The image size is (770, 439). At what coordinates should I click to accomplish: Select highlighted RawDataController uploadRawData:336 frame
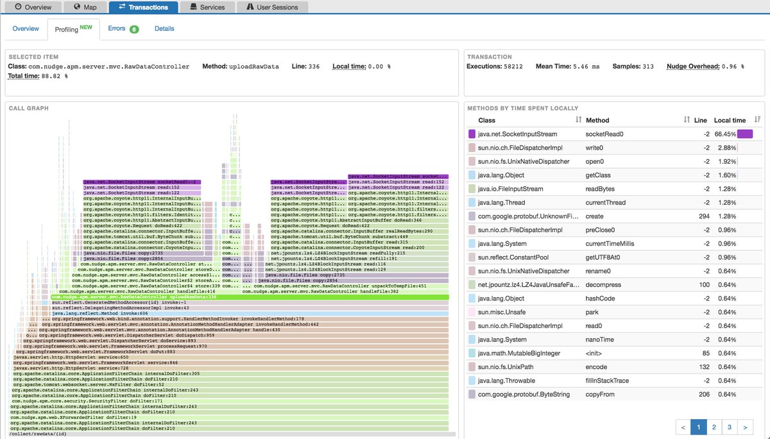click(x=250, y=297)
